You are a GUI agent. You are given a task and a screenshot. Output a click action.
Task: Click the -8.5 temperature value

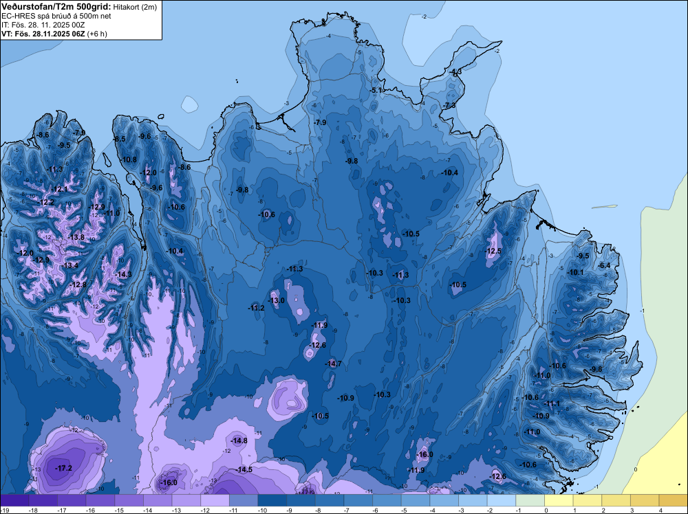pyautogui.click(x=119, y=139)
